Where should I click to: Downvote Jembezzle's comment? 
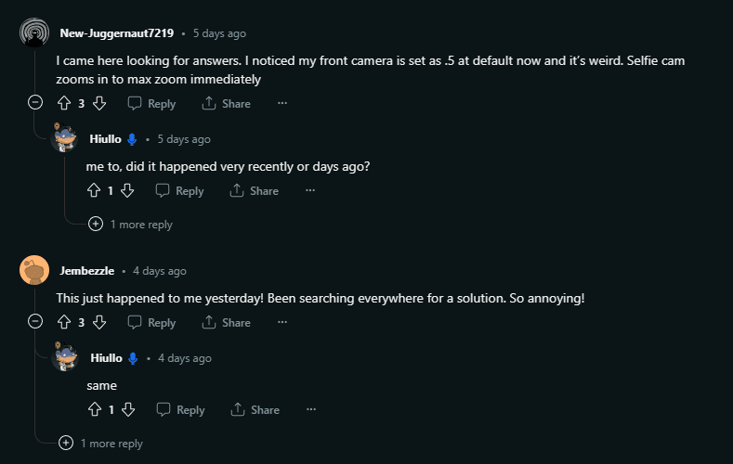(x=99, y=322)
